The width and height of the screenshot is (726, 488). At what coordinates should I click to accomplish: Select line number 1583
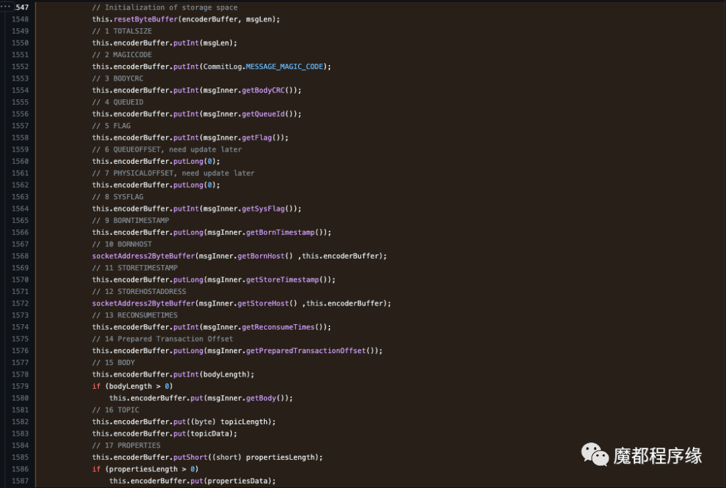20,434
